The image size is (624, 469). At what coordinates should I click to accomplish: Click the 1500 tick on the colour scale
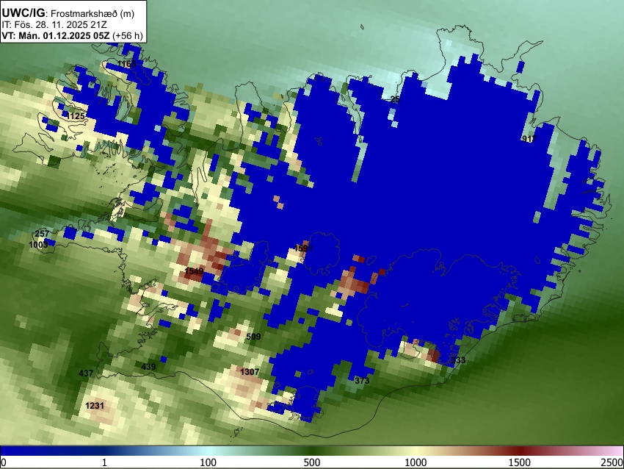pos(520,462)
